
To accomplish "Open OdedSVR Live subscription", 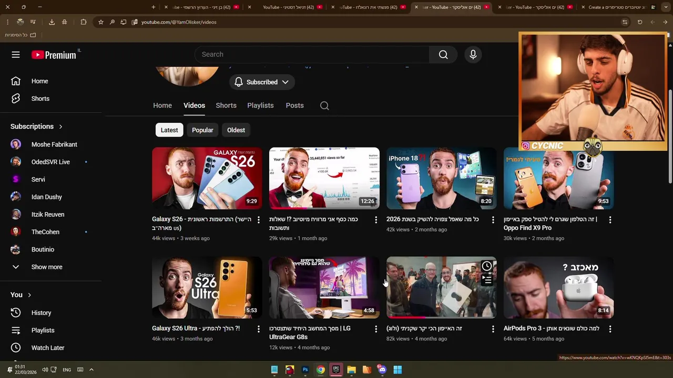I will [x=50, y=162].
